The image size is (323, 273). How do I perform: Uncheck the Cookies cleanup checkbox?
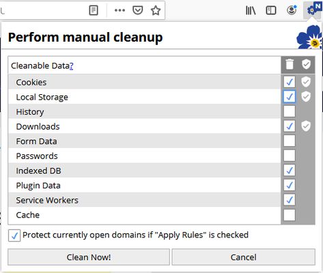(290, 82)
